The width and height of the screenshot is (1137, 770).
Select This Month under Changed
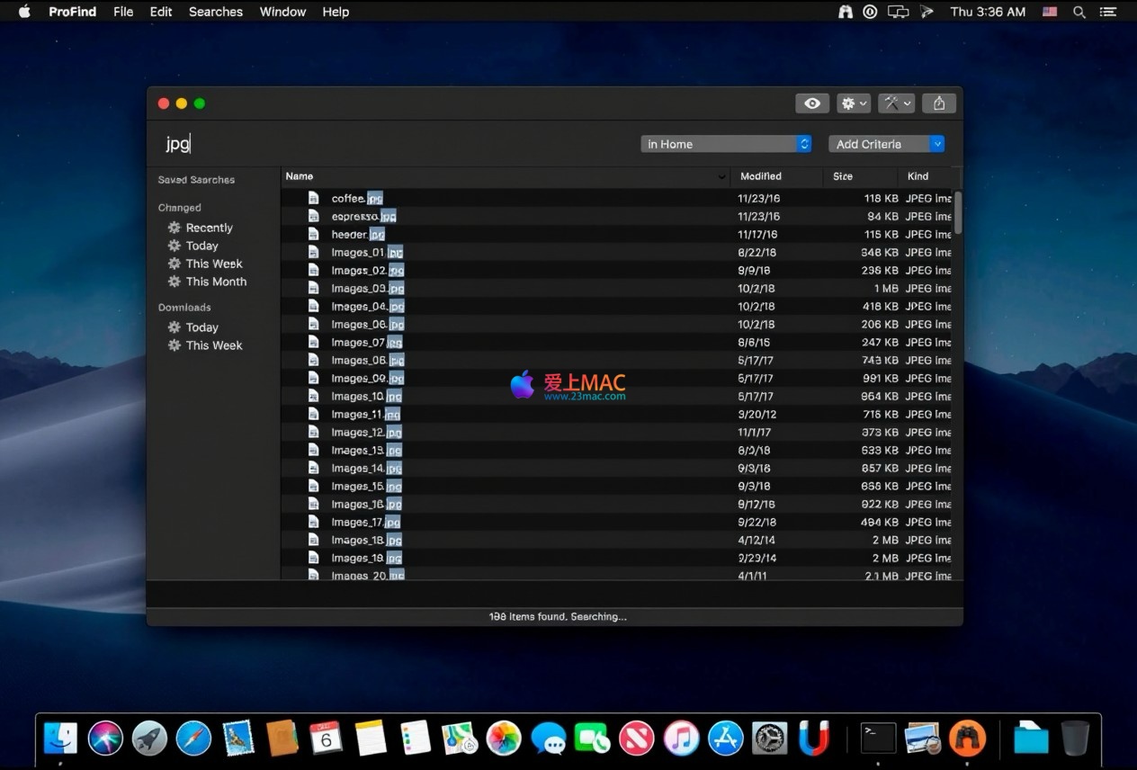[x=216, y=282]
